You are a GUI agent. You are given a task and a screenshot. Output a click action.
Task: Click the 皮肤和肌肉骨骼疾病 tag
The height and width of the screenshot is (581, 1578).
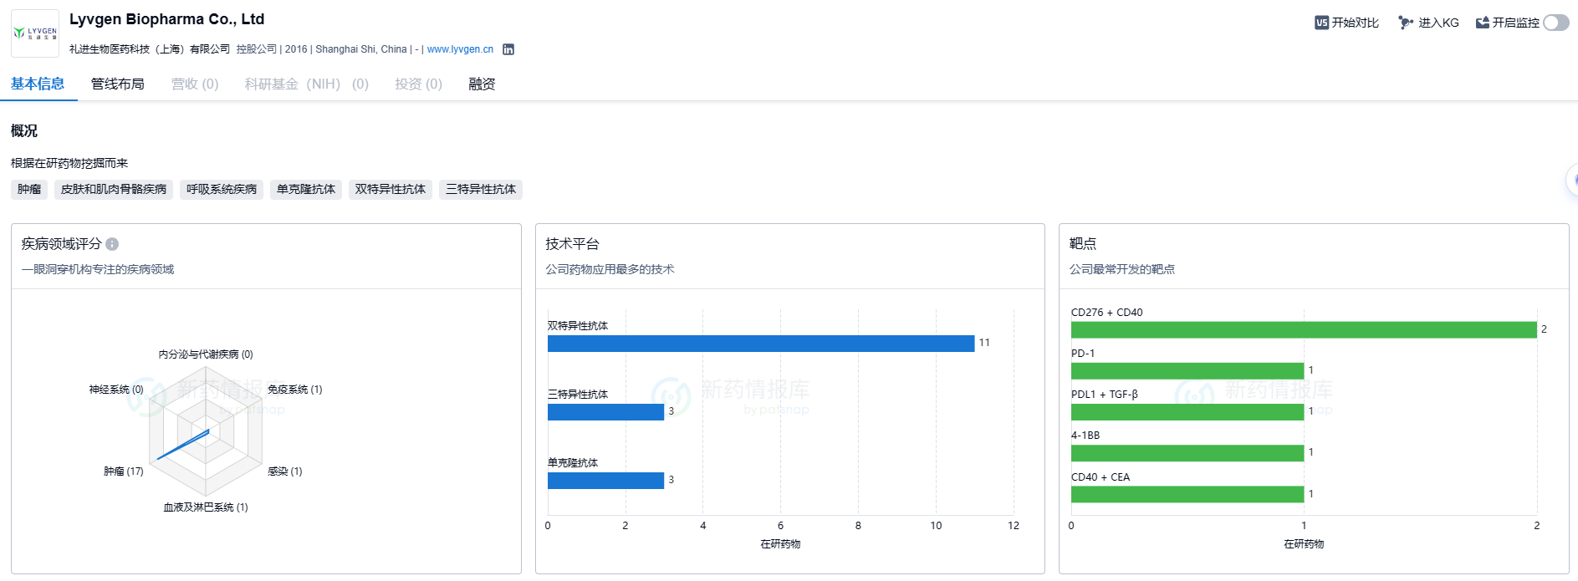tap(114, 190)
